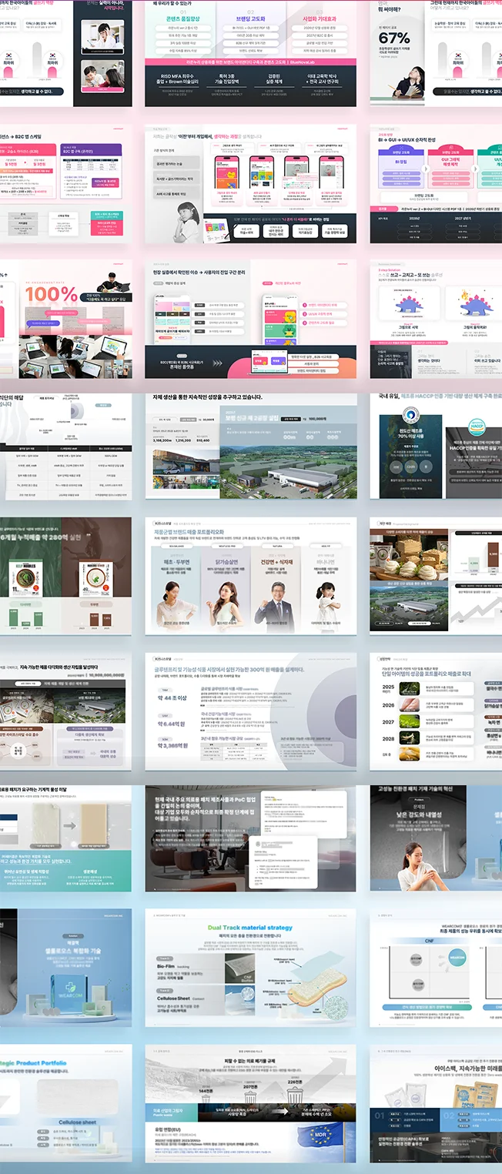The image size is (502, 1174).
Task: Select the HACCP certification slide
Action: (436, 446)
